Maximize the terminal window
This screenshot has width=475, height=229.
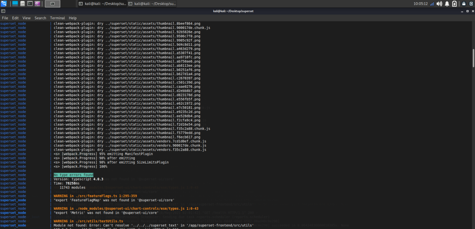467,11
